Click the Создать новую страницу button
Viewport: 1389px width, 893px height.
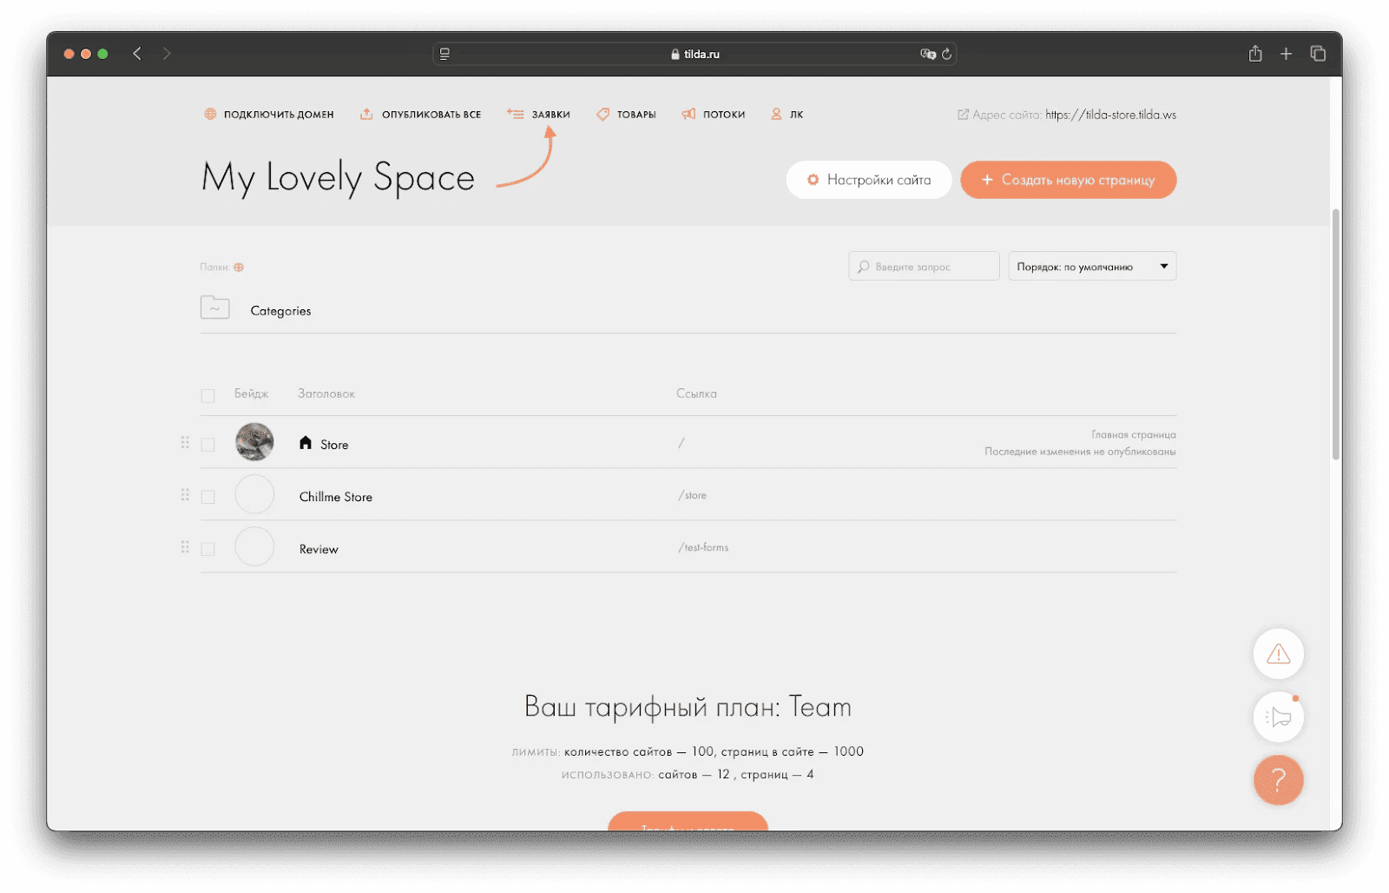point(1068,180)
